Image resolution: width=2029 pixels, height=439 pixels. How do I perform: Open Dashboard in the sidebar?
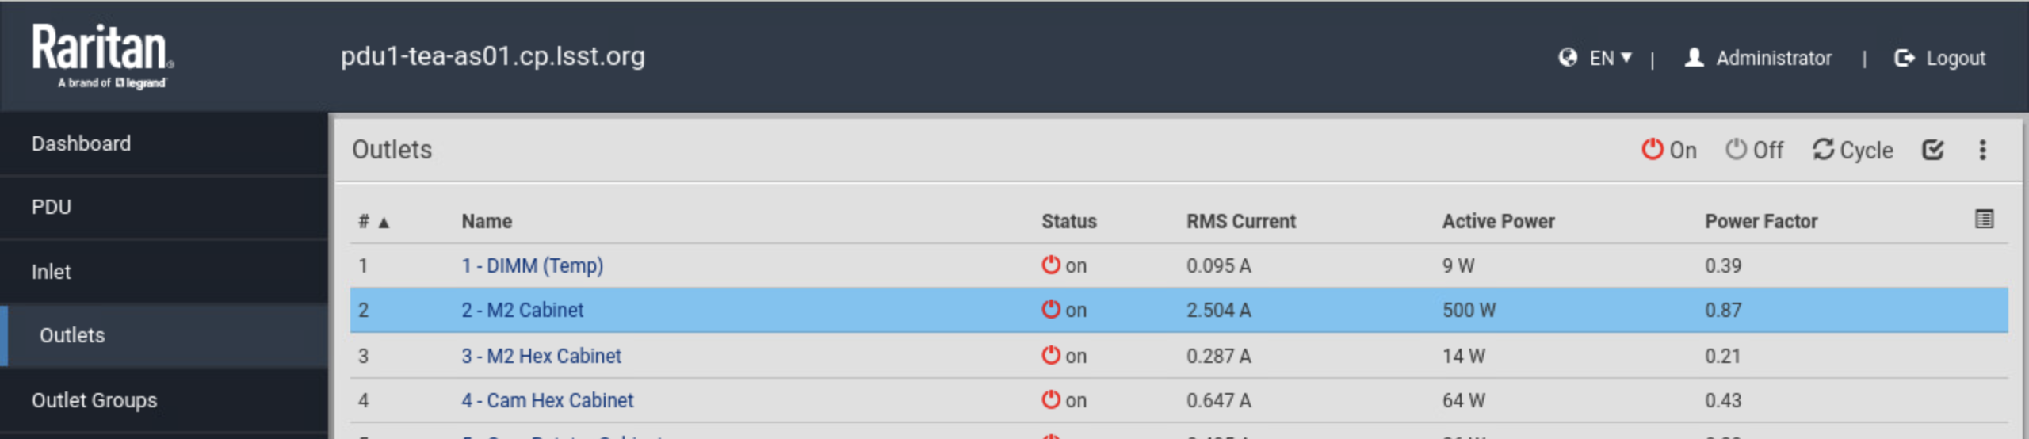click(x=81, y=143)
